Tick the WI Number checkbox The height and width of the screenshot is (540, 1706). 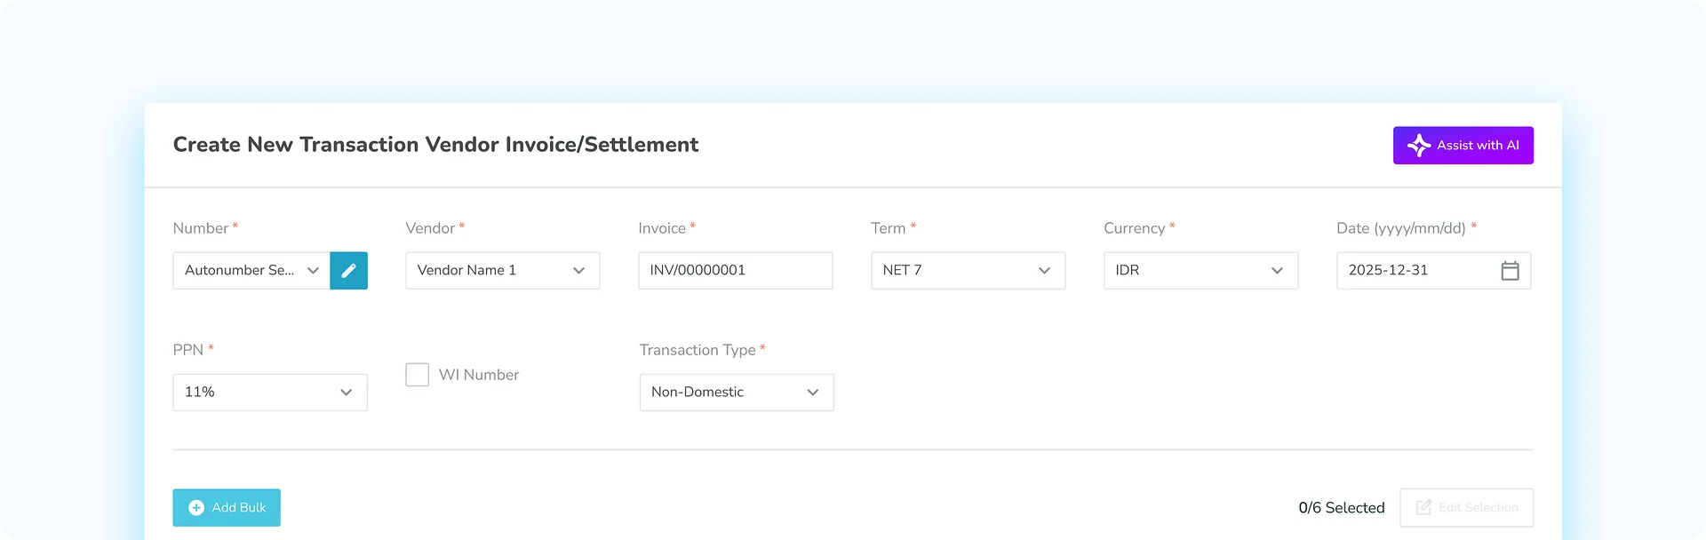(x=418, y=375)
